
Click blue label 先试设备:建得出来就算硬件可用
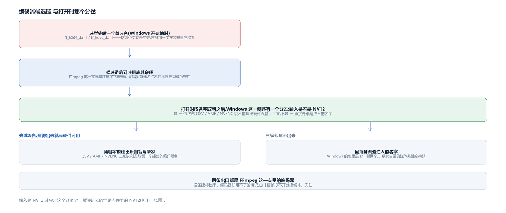point(49,135)
